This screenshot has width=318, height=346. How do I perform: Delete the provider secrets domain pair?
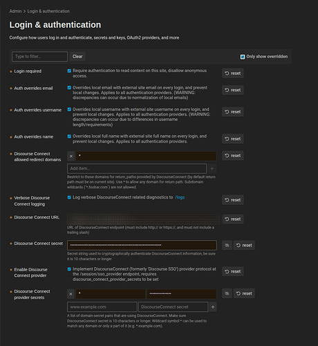click(71, 294)
